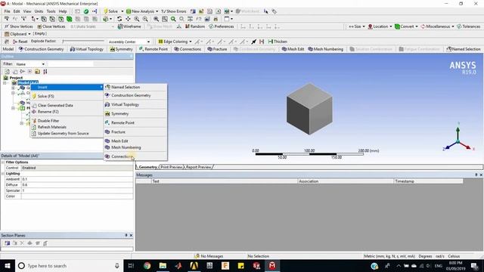Open the File menu
The width and height of the screenshot is (484, 272).
click(x=7, y=11)
